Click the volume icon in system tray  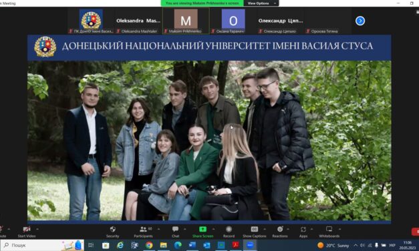362,245
